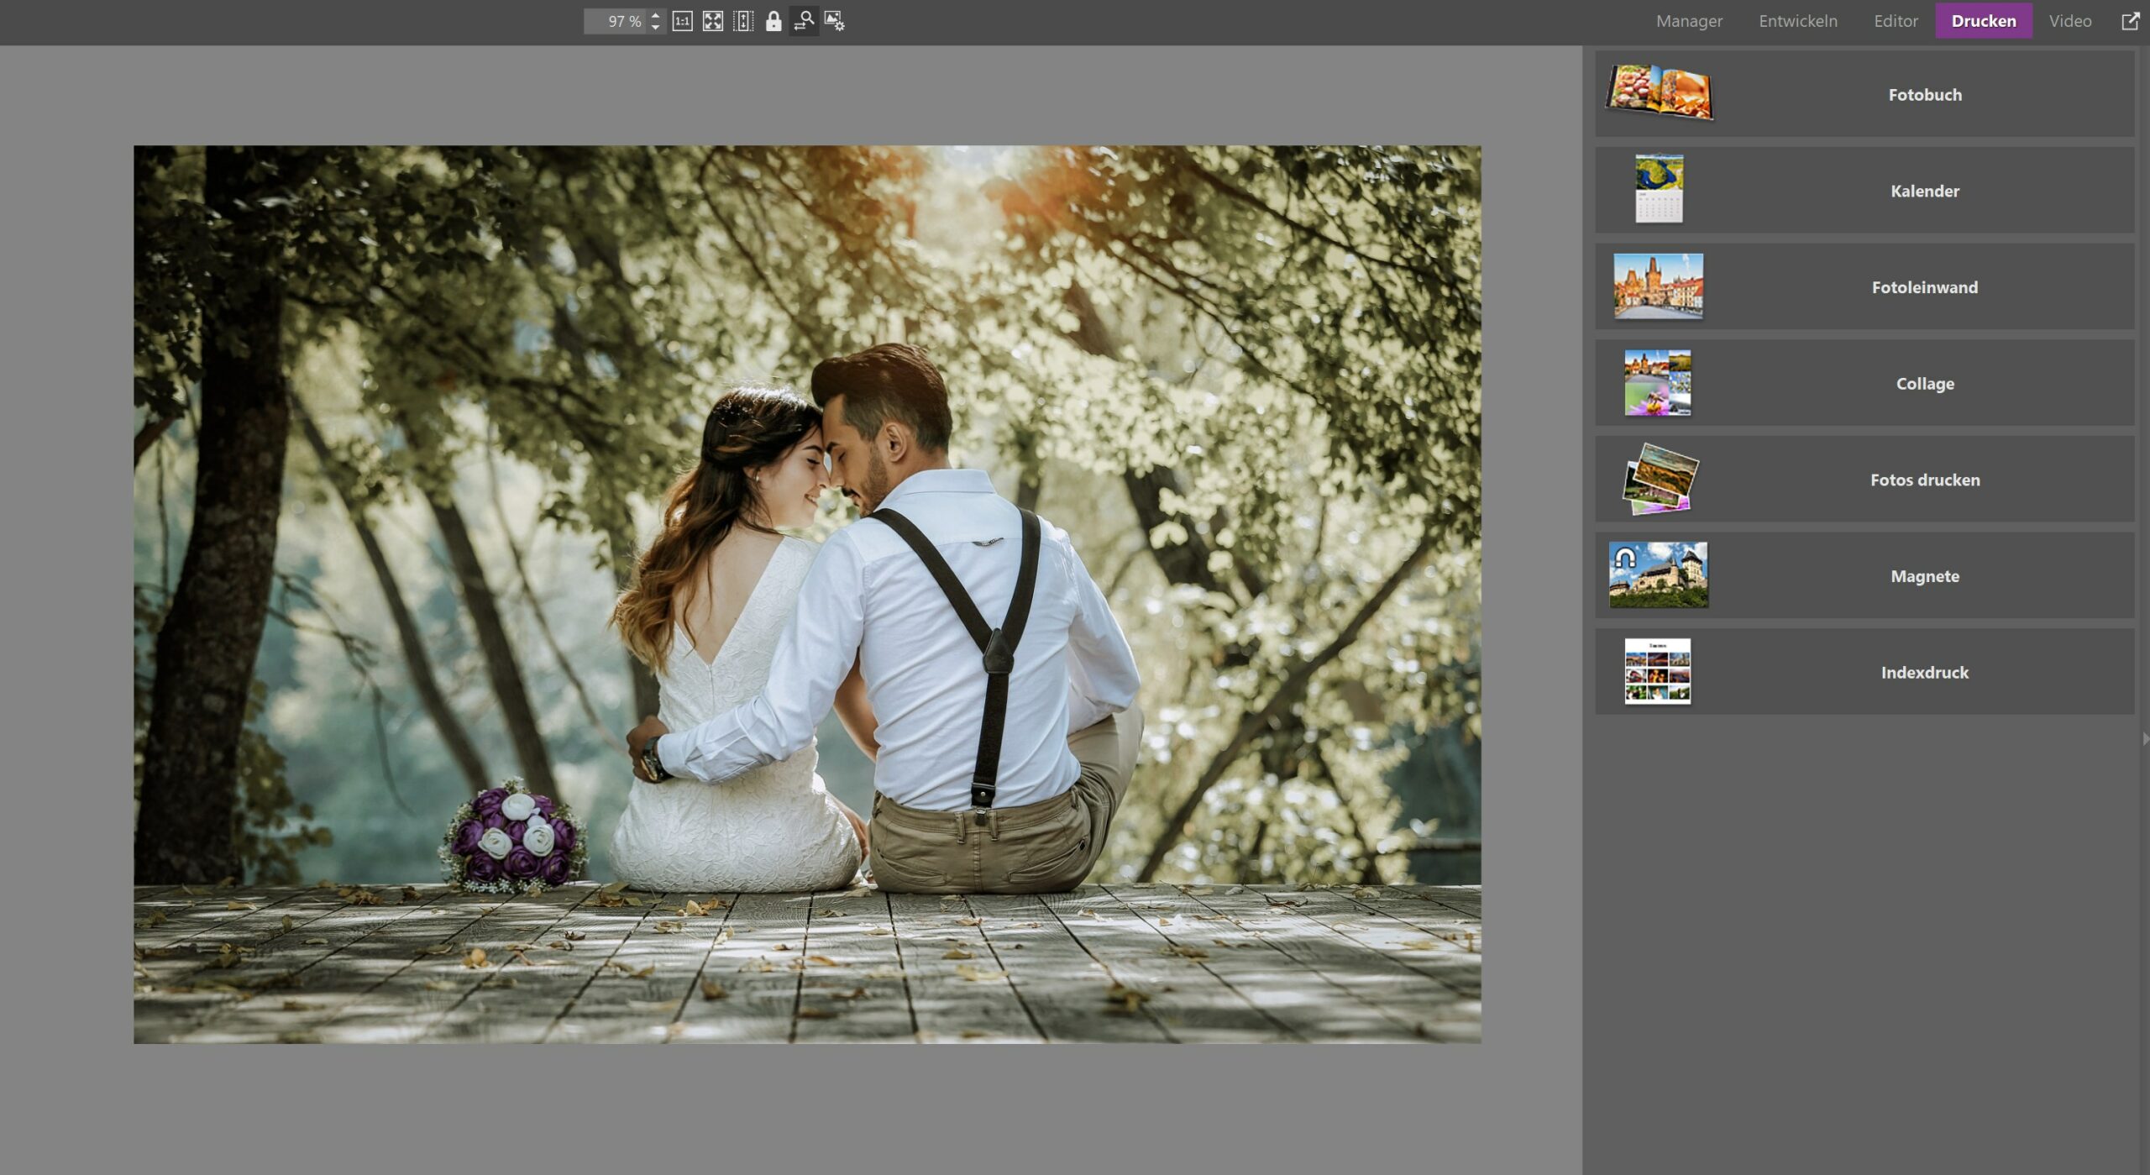
Task: Switch to the Entwickeln tab
Action: 1797,21
